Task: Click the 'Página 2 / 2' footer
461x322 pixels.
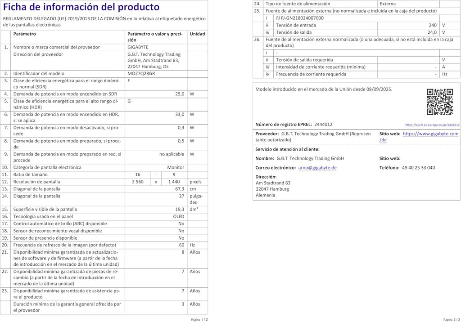Action: pos(452,320)
